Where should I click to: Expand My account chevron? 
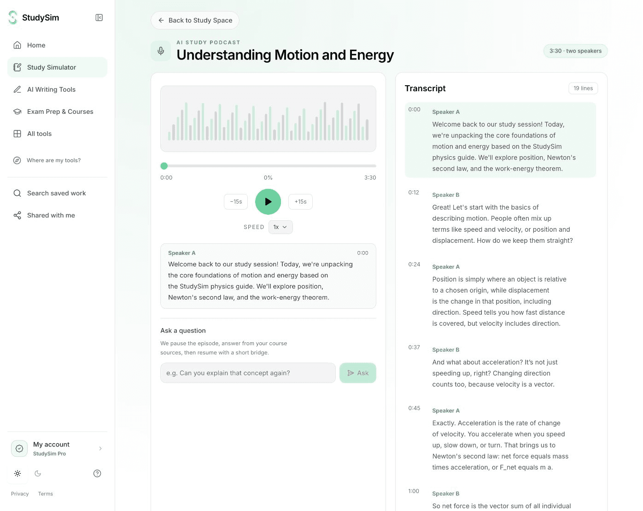[100, 448]
